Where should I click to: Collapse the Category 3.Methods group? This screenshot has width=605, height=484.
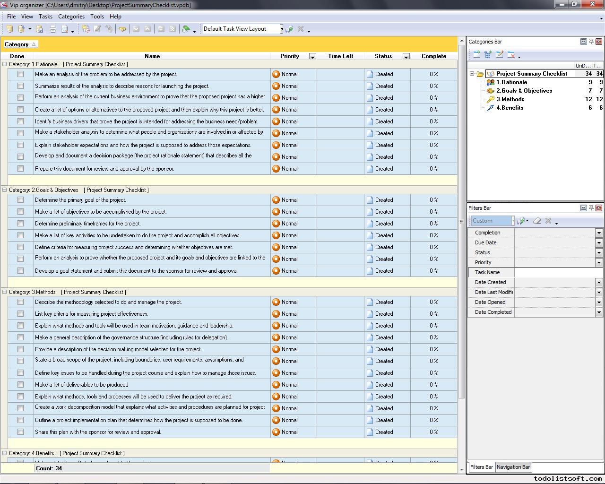coord(5,292)
